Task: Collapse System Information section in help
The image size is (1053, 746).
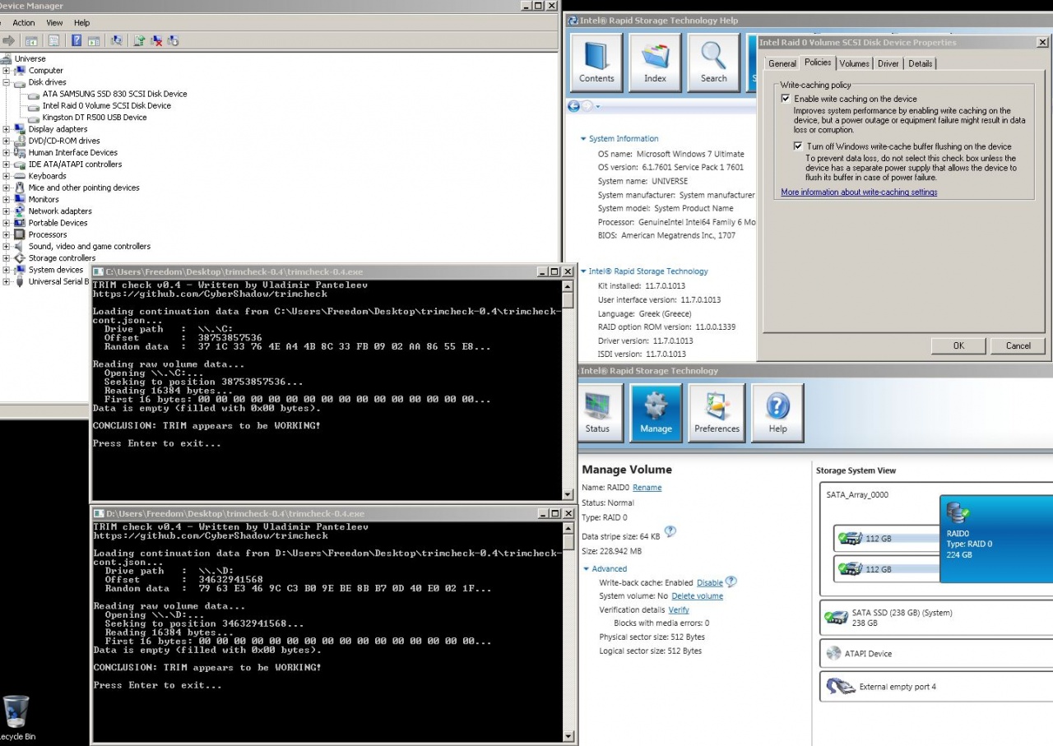Action: coord(583,139)
